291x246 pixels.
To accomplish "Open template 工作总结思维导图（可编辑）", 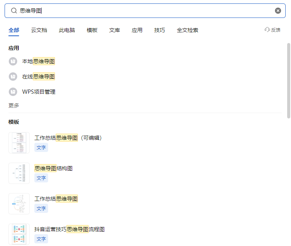I will (x=68, y=138).
